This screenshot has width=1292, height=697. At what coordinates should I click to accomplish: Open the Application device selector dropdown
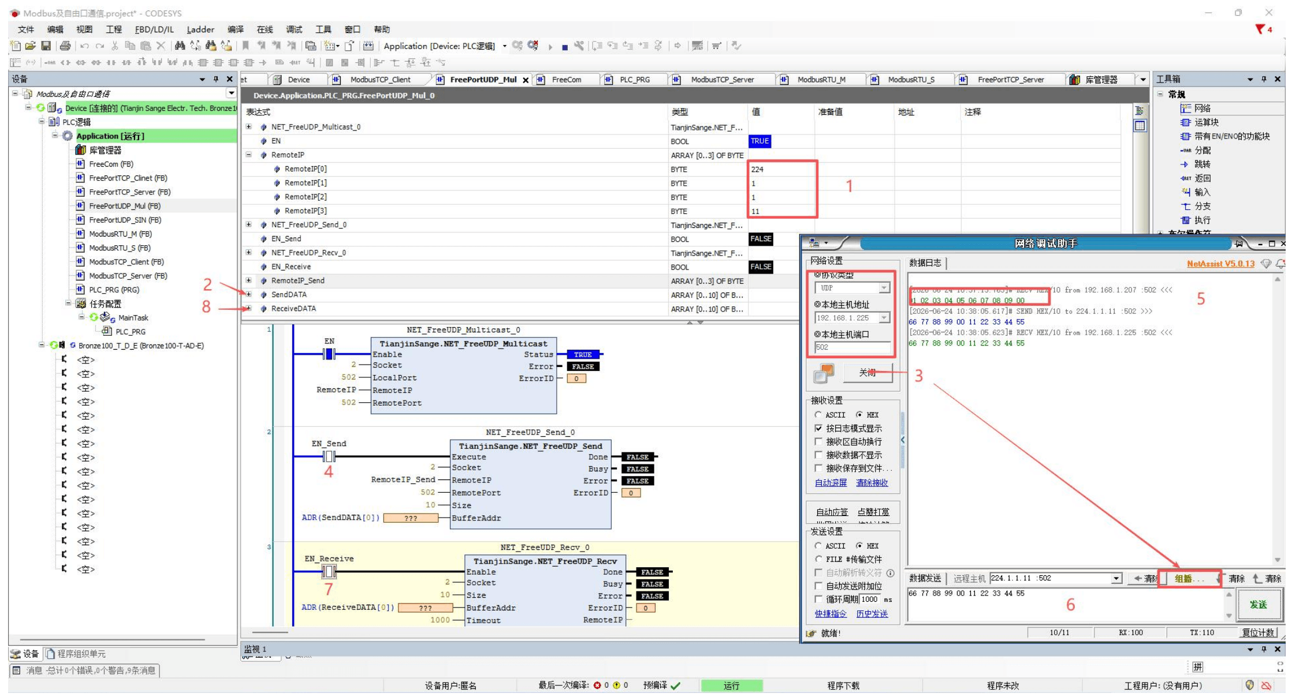click(x=504, y=46)
